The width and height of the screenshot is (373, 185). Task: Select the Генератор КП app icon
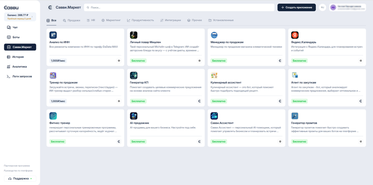133,75
